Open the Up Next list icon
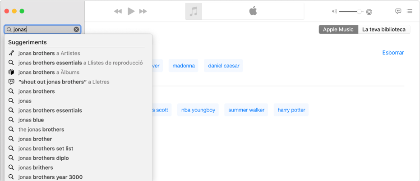420x181 pixels. tap(409, 11)
